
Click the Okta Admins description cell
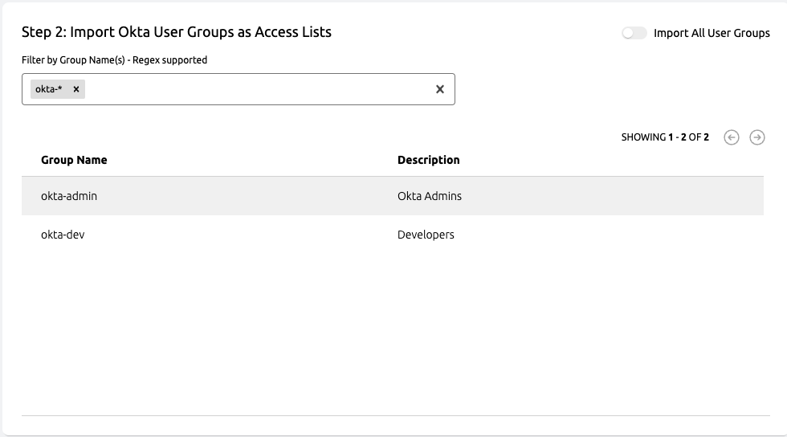430,196
